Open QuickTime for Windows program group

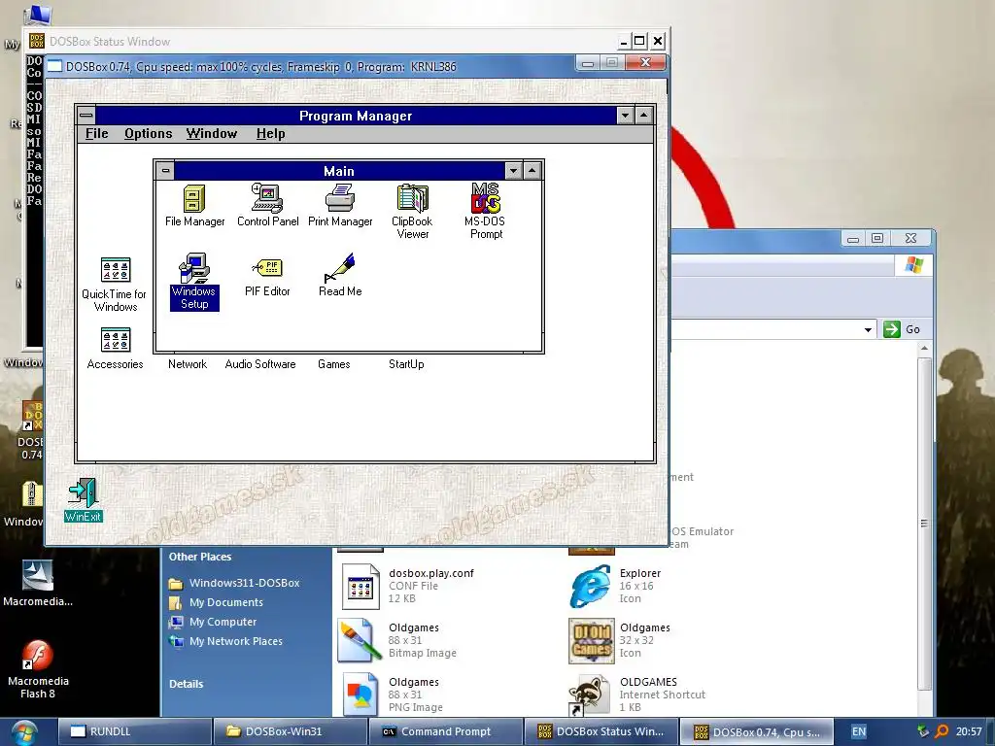pyautogui.click(x=115, y=285)
